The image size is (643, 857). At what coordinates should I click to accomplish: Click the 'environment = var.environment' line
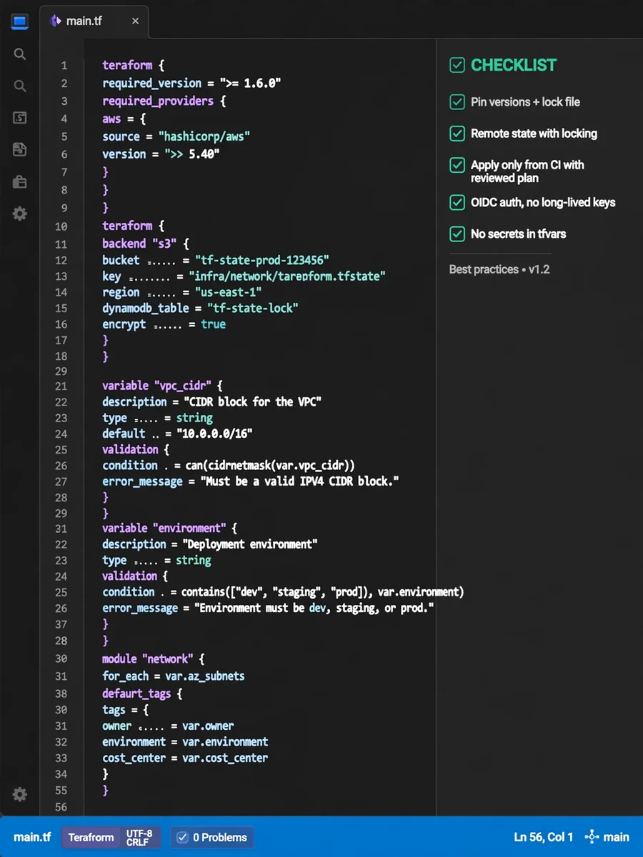pos(185,742)
